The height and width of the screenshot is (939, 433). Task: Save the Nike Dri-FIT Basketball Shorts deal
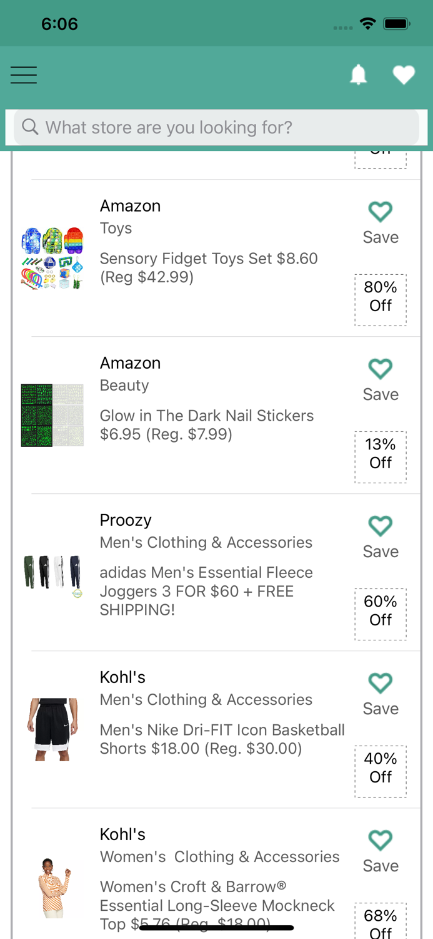[x=380, y=683]
